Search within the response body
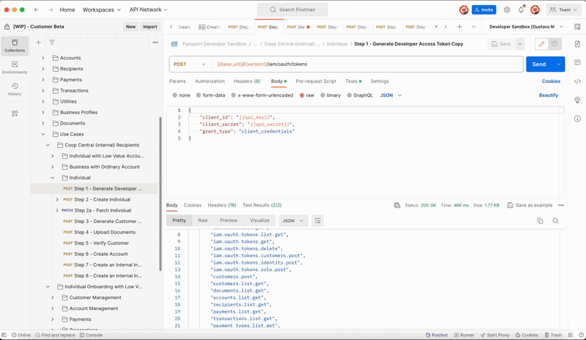 click(x=556, y=221)
